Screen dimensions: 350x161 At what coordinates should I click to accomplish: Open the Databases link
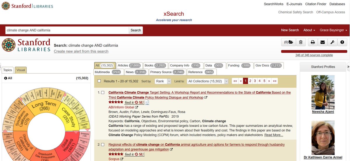coord(337,4)
